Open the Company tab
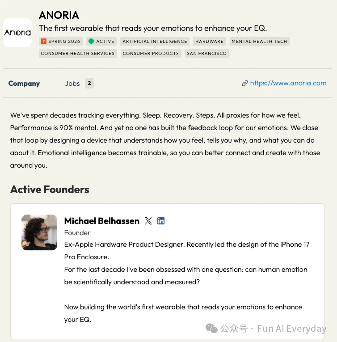The image size is (337, 342). [24, 83]
